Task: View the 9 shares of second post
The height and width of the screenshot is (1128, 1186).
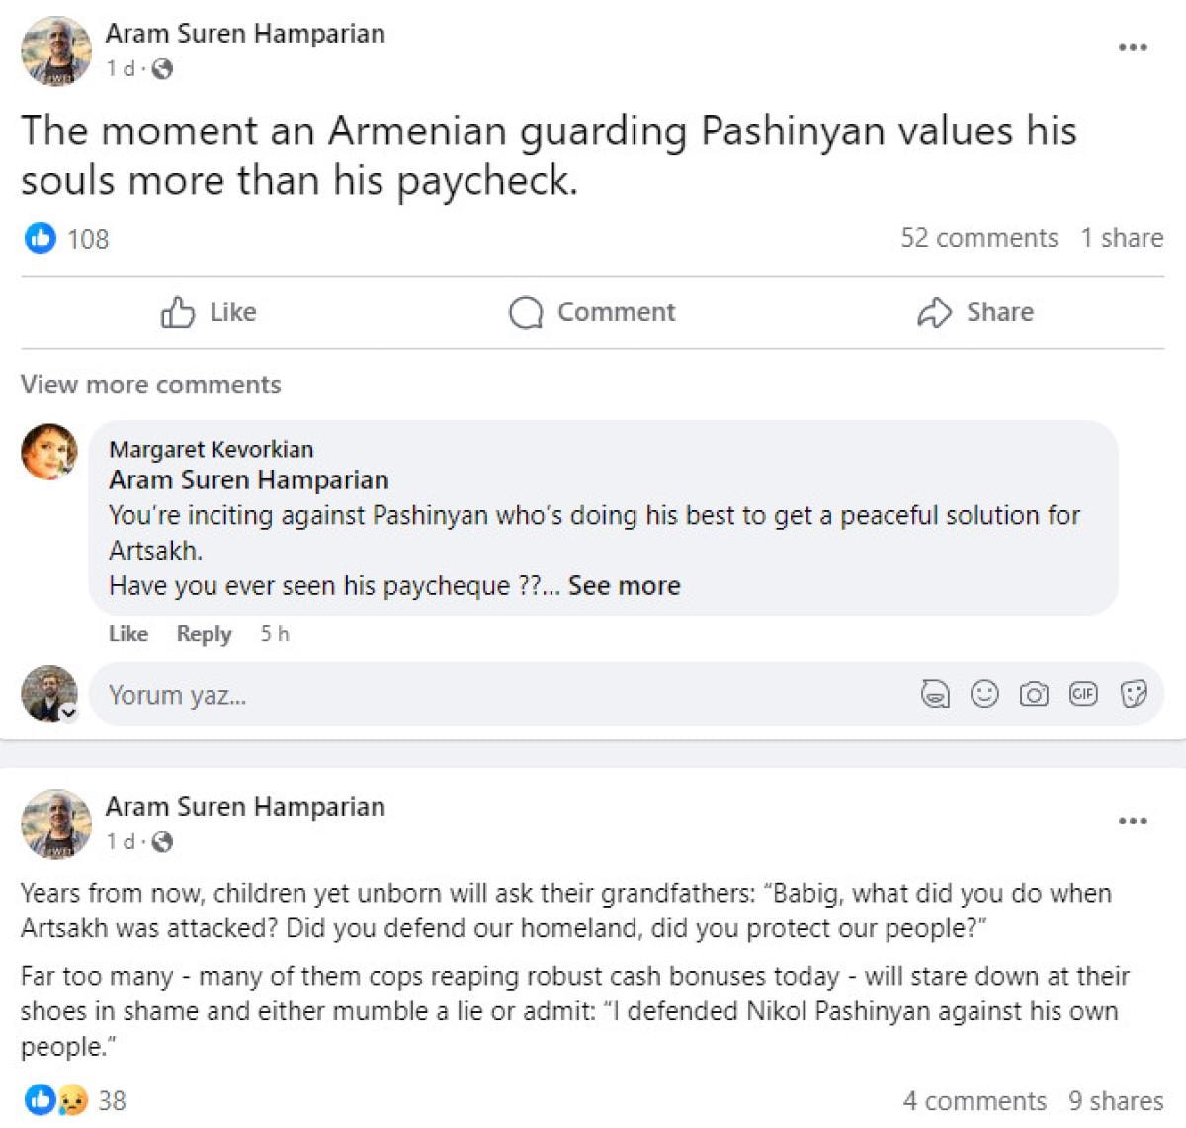Action: click(1115, 1100)
